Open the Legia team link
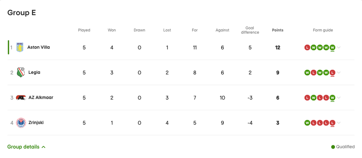Screen dimensions: 362x158 point(34,73)
